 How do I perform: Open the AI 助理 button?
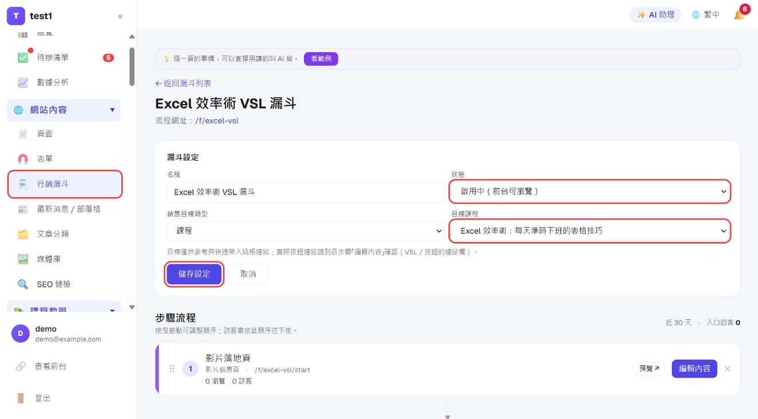655,15
